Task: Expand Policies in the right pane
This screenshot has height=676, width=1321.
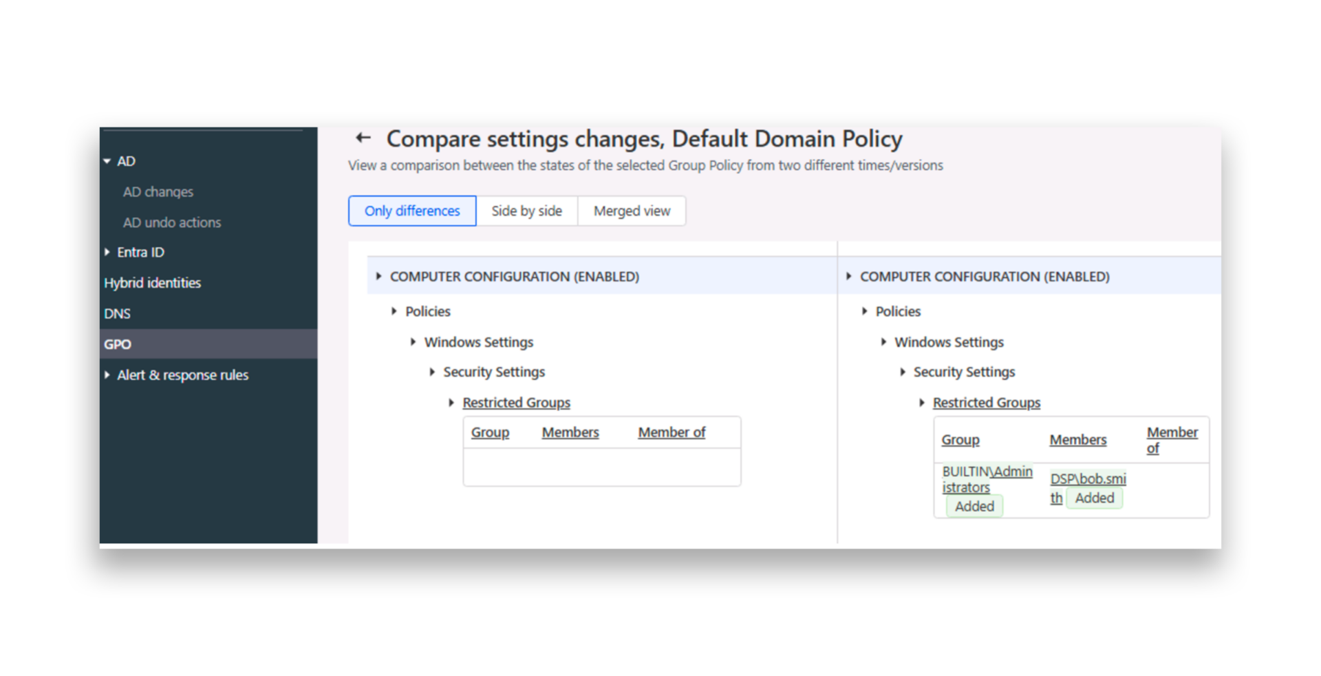Action: coord(865,311)
